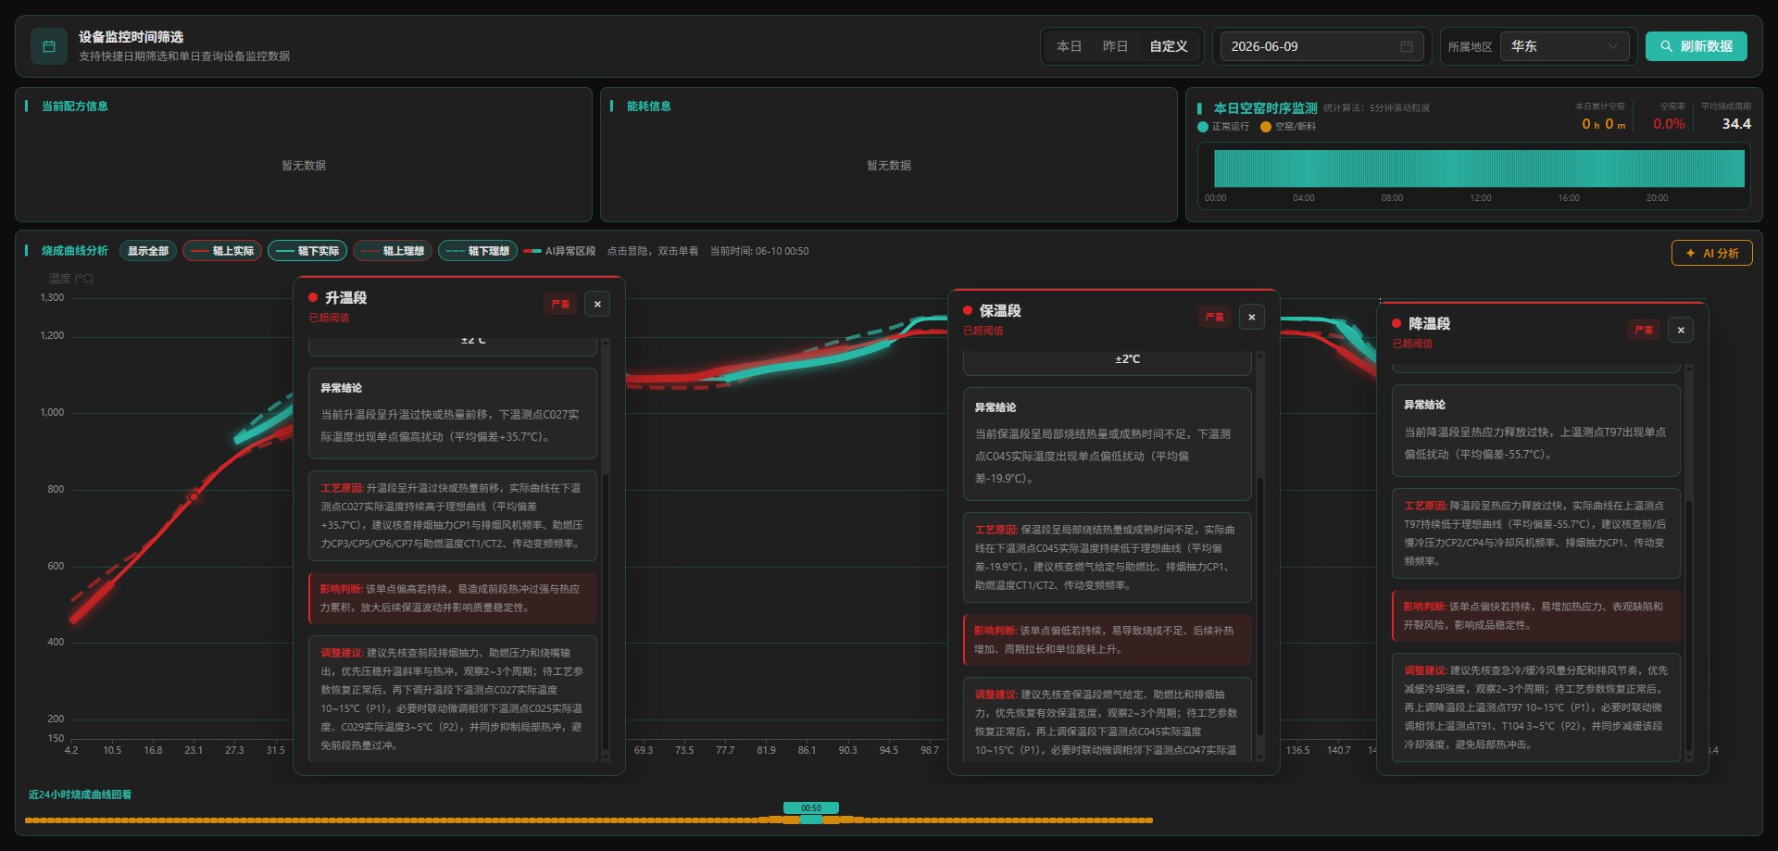This screenshot has height=851, width=1778.
Task: Click the 显示全部 button
Action: tap(148, 251)
